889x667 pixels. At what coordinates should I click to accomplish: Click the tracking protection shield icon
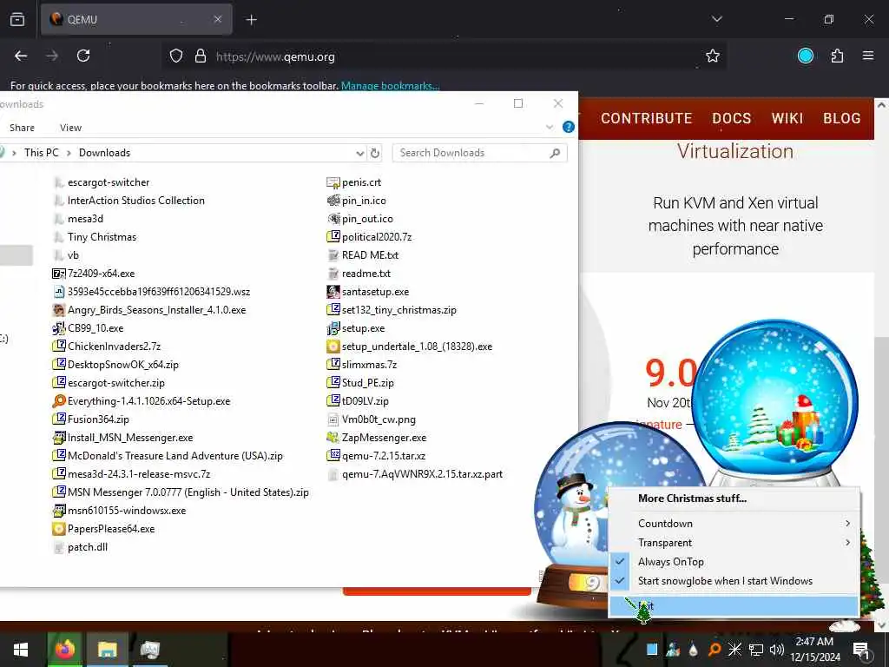pyautogui.click(x=176, y=56)
